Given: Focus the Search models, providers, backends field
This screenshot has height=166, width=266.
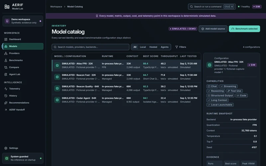Looking at the screenshot, I should click(x=90, y=47).
